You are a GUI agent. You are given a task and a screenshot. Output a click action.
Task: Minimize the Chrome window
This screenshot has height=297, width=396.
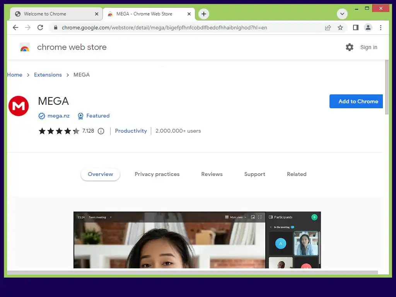coord(356,9)
